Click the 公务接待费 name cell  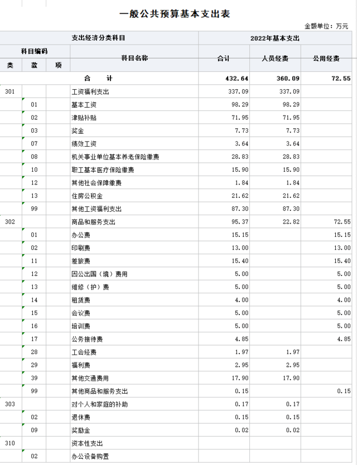tap(87, 339)
